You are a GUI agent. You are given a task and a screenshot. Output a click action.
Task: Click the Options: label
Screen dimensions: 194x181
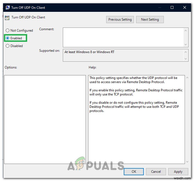pyautogui.click(x=11, y=67)
